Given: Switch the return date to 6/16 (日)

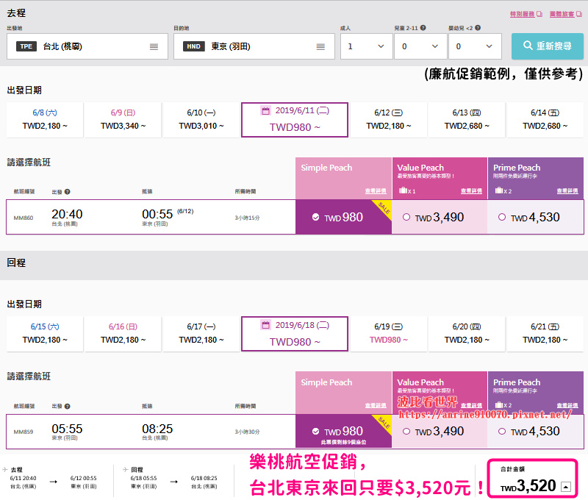Looking at the screenshot, I should (123, 334).
